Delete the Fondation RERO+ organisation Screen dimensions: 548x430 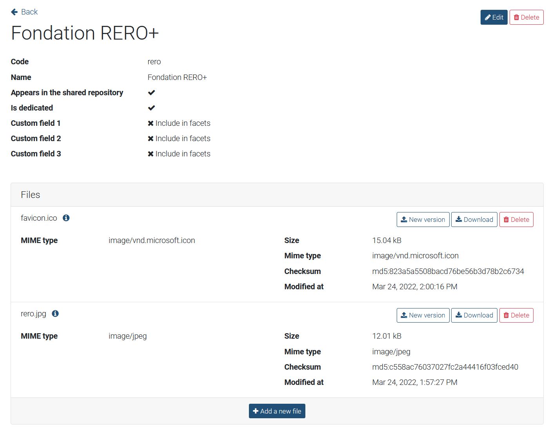pyautogui.click(x=526, y=17)
